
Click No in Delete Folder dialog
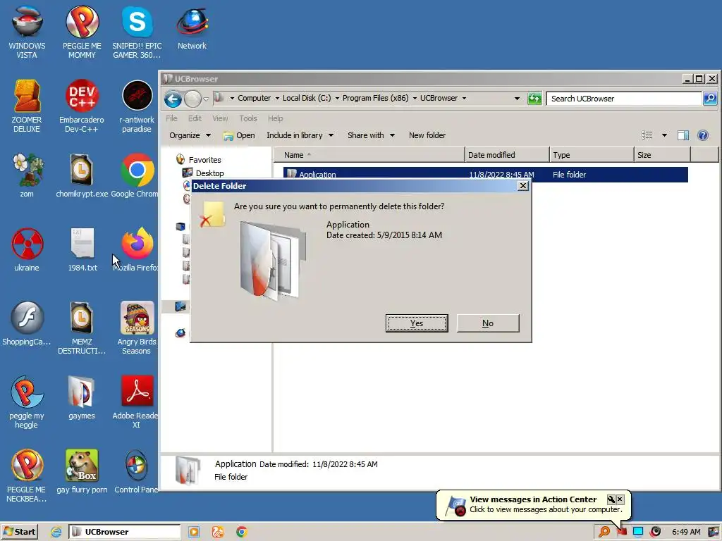(488, 323)
